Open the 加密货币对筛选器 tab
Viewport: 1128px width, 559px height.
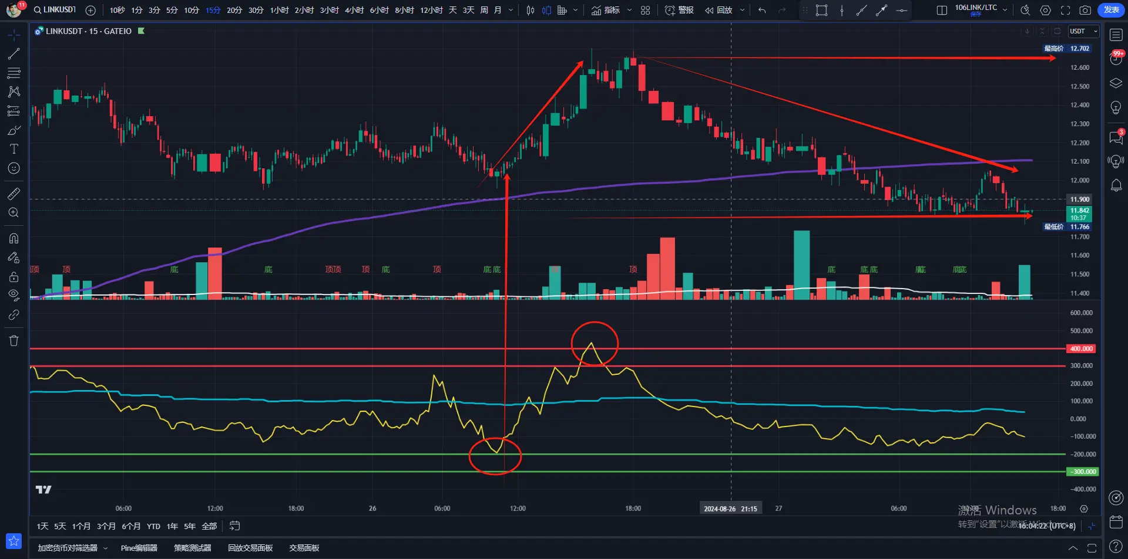68,548
